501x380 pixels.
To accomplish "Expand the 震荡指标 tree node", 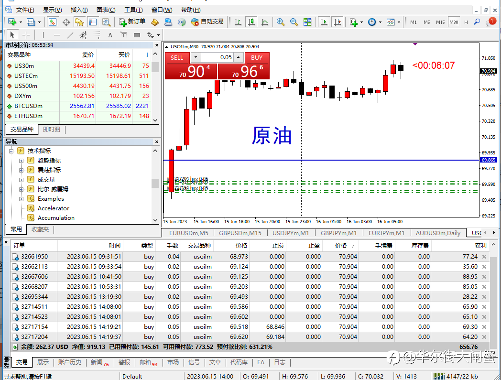I will pos(21,170).
